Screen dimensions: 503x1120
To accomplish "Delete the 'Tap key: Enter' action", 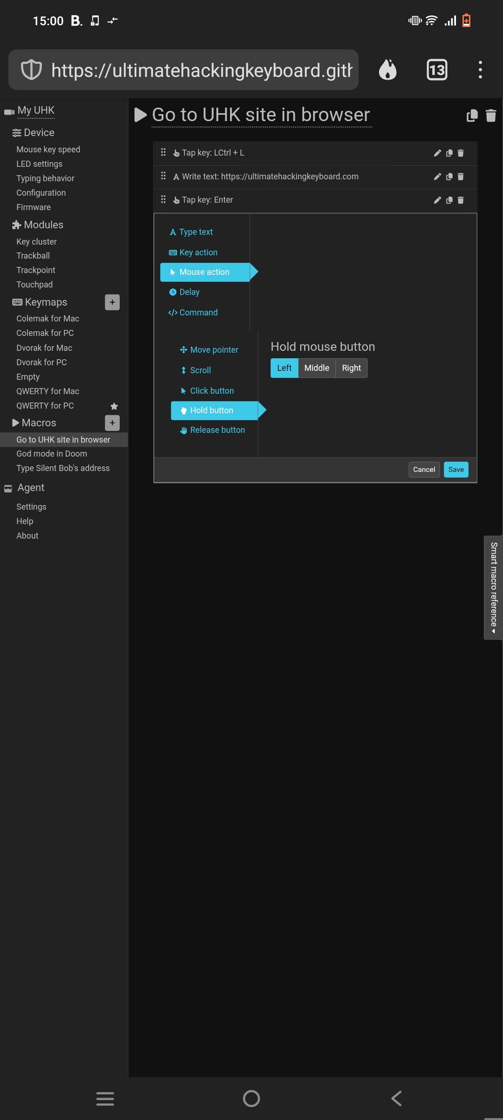I will (461, 200).
